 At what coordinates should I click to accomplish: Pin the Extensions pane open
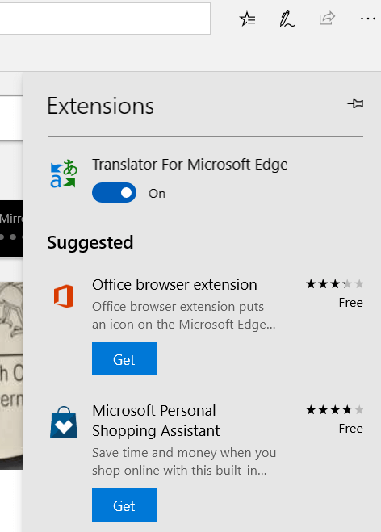(355, 103)
